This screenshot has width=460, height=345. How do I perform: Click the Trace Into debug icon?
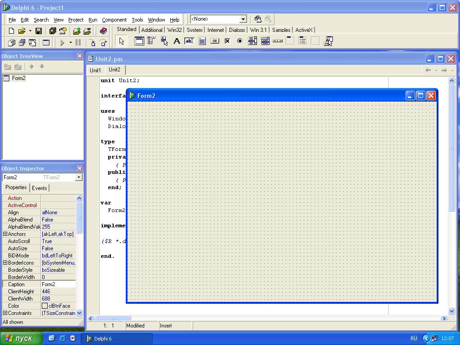point(93,43)
